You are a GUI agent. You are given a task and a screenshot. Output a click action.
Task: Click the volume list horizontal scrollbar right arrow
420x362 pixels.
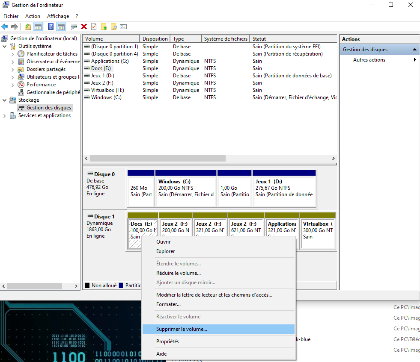point(334,158)
